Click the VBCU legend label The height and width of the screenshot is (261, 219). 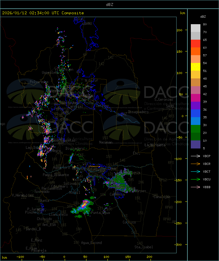coord(207,179)
